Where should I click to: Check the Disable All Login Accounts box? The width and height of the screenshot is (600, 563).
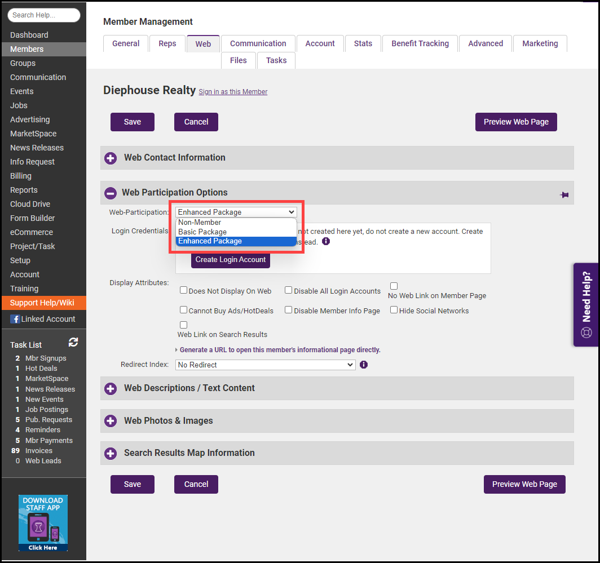click(x=288, y=290)
